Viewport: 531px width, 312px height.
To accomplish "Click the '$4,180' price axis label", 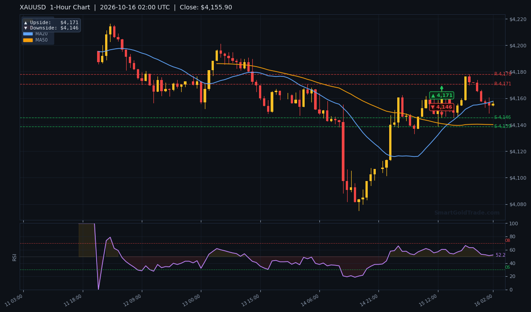I will click(x=518, y=72).
